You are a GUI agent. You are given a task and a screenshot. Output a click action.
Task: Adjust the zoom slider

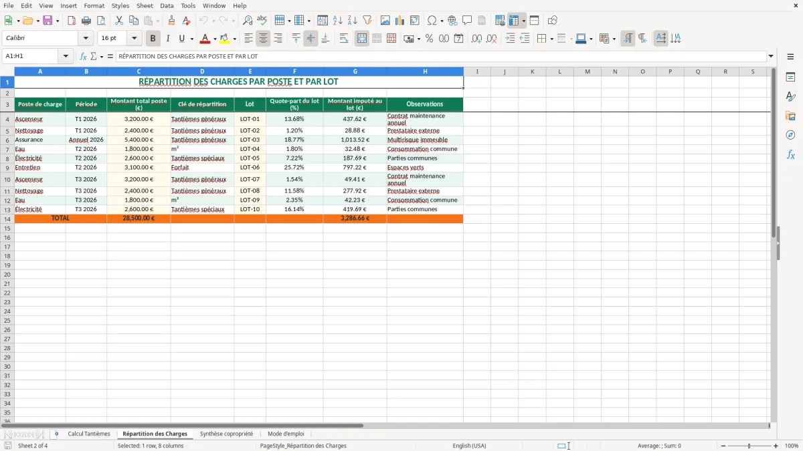[749, 446]
